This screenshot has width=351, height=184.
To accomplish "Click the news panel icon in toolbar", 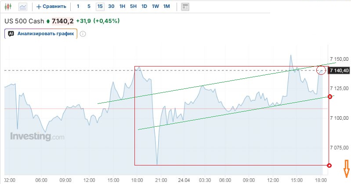I will (x=185, y=7).
